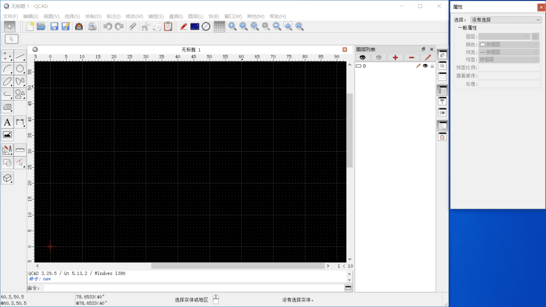Open the Arc drawing tools
The width and height of the screenshot is (546, 307).
tap(7, 69)
